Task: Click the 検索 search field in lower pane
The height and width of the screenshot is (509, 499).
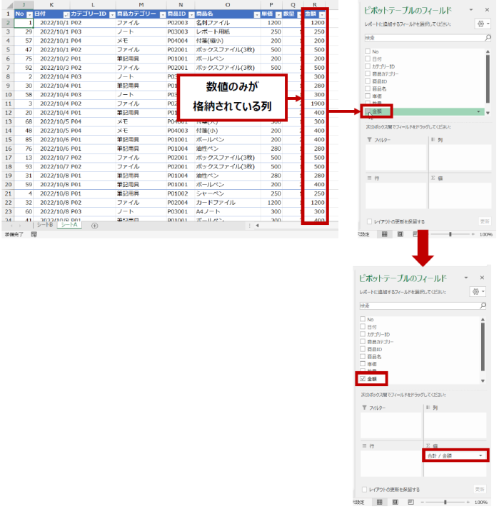Action: 421,305
